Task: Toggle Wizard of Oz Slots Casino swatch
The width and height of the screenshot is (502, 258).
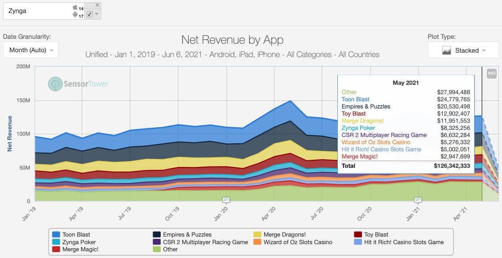Action: 257,242
